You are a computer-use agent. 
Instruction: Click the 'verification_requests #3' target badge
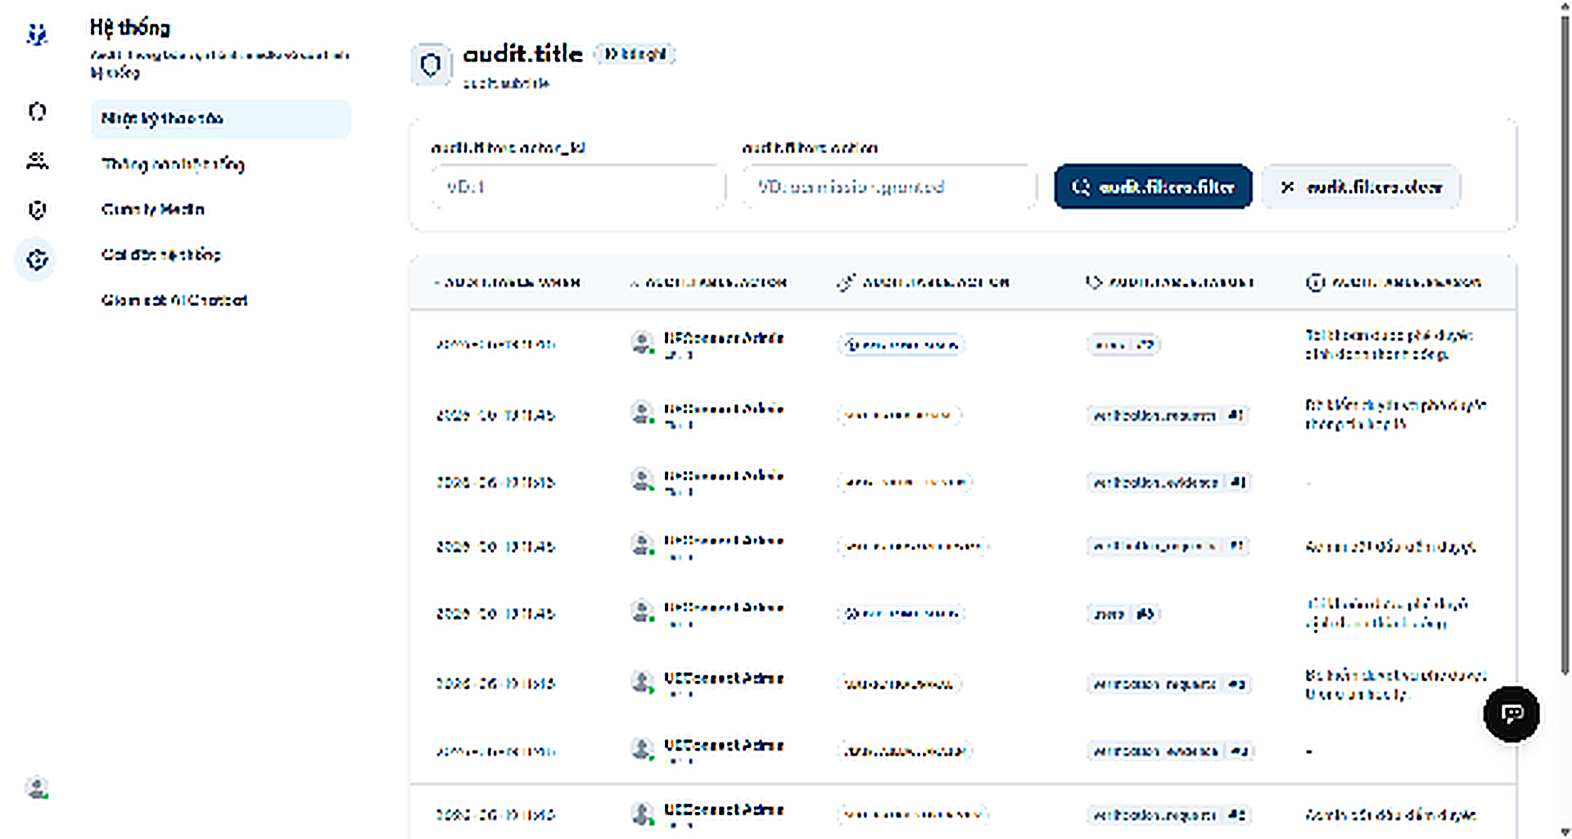pyautogui.click(x=1168, y=683)
